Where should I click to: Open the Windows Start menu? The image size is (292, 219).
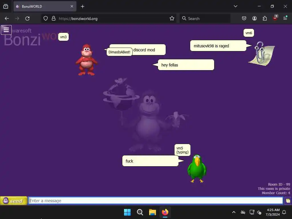127,212
